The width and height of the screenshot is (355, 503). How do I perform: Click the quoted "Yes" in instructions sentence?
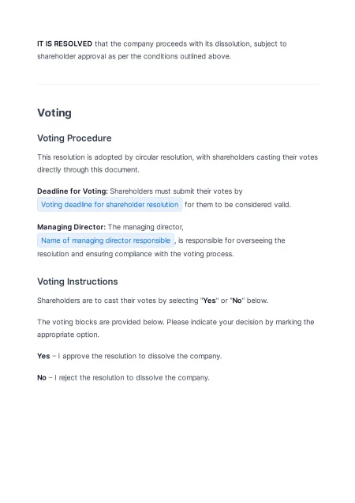[209, 301]
